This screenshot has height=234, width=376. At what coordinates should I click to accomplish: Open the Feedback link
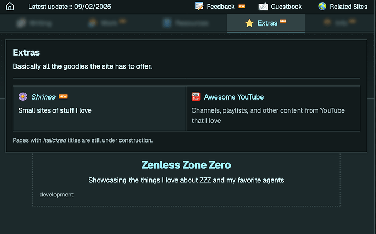(220, 7)
